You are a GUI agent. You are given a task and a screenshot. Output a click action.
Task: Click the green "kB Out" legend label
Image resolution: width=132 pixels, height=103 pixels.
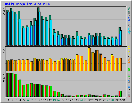(129, 72)
